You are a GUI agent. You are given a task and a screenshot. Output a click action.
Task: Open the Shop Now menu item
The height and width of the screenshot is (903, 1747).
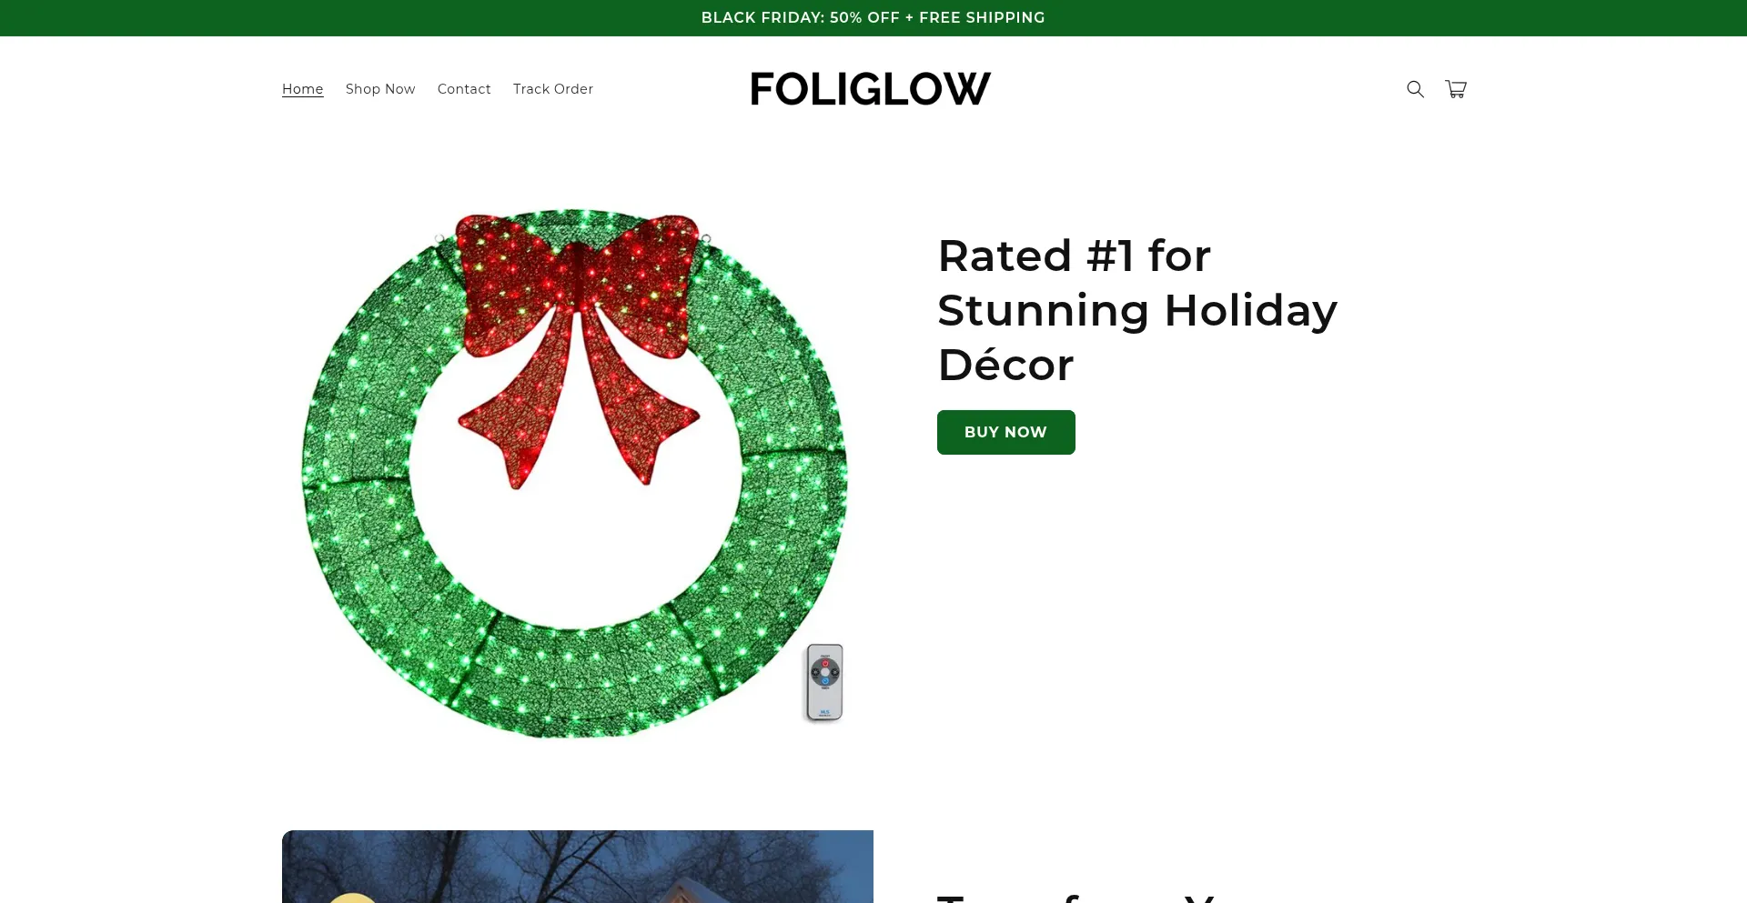point(380,89)
